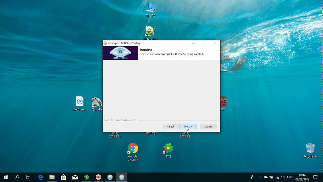The height and width of the screenshot is (182, 323).
Task: Select the DiffMerge desktop label
Action: 151,133
